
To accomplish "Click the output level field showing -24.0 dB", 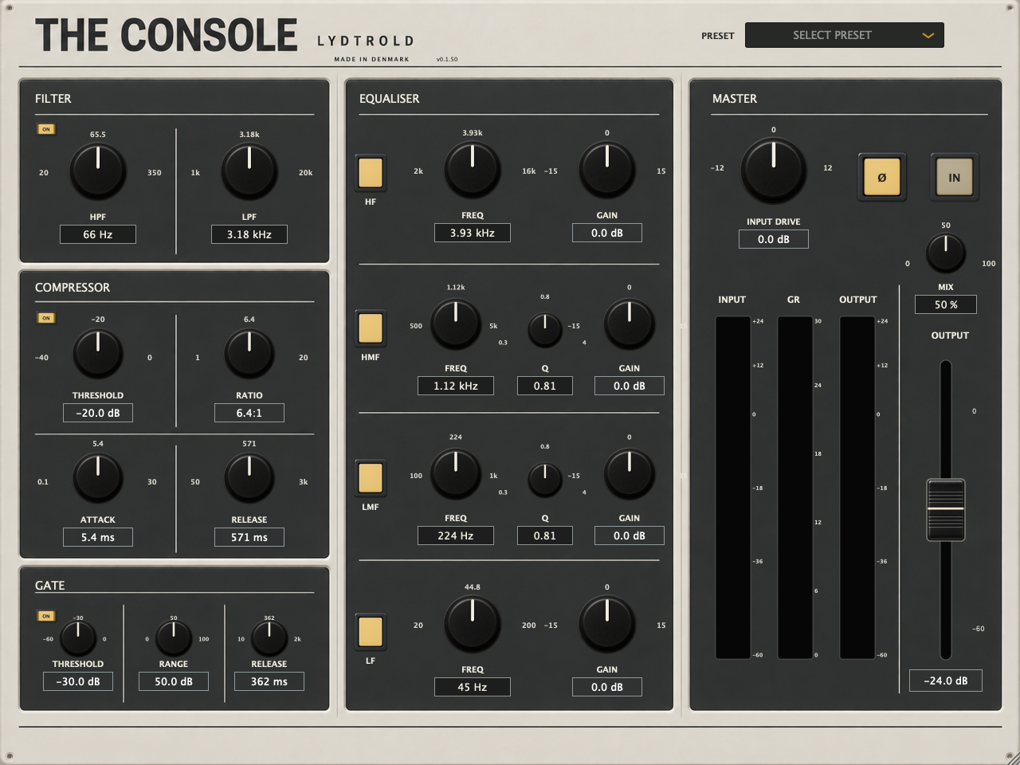I will pyautogui.click(x=946, y=681).
